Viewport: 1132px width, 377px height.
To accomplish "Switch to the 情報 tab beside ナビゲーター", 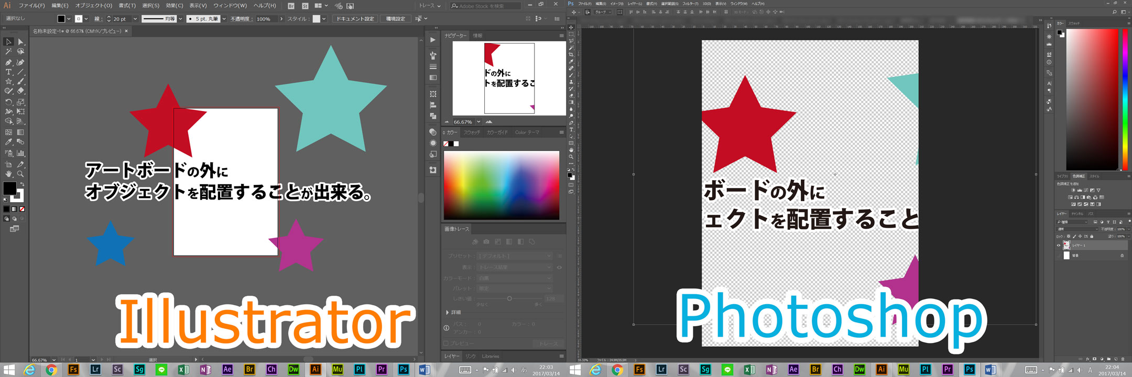I will click(x=477, y=36).
